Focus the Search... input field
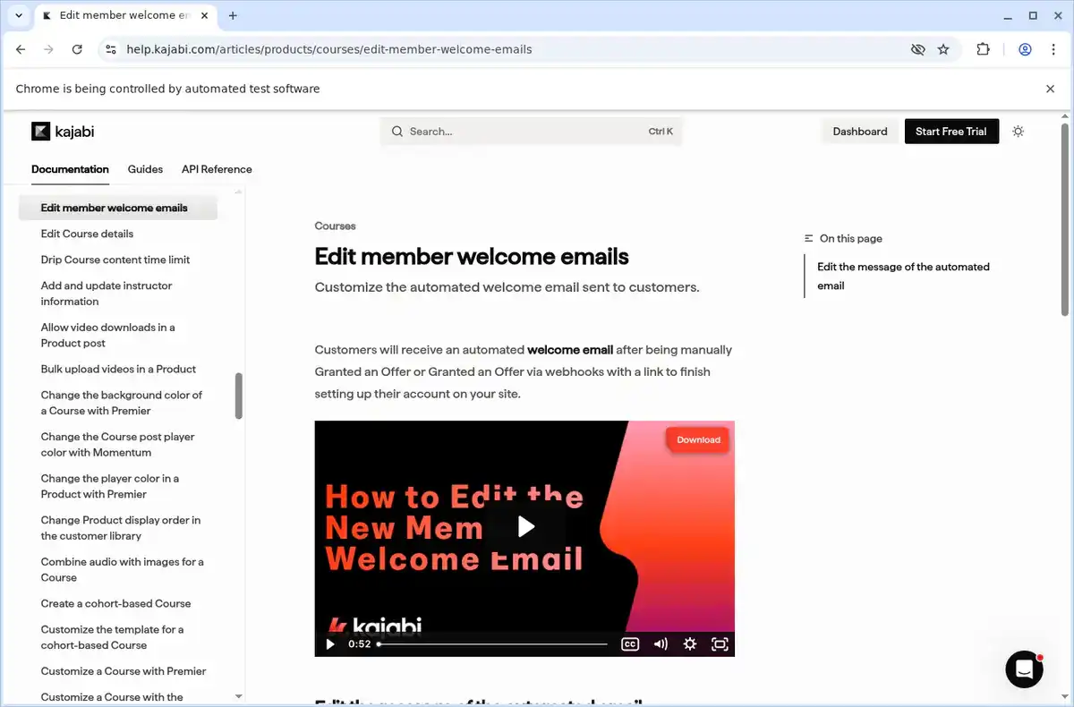Viewport: 1074px width, 707px height. pos(531,132)
